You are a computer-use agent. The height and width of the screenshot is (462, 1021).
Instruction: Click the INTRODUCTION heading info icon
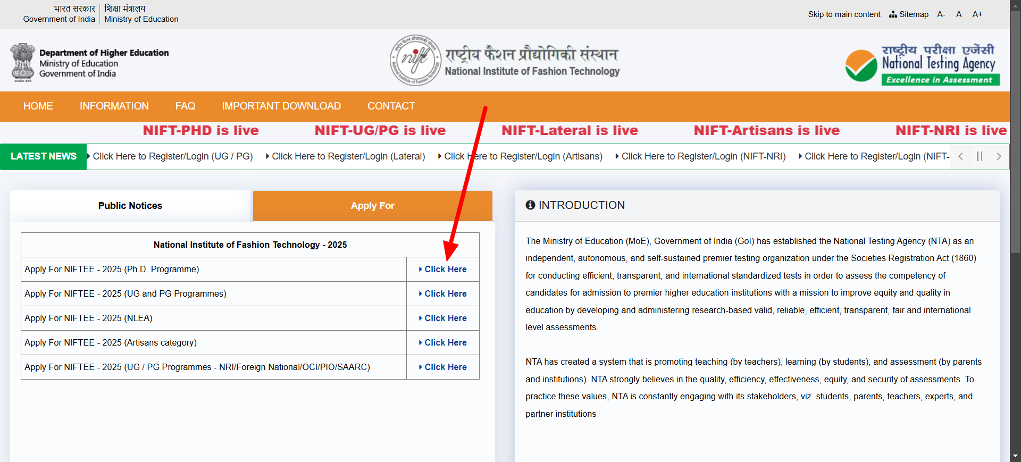[530, 205]
